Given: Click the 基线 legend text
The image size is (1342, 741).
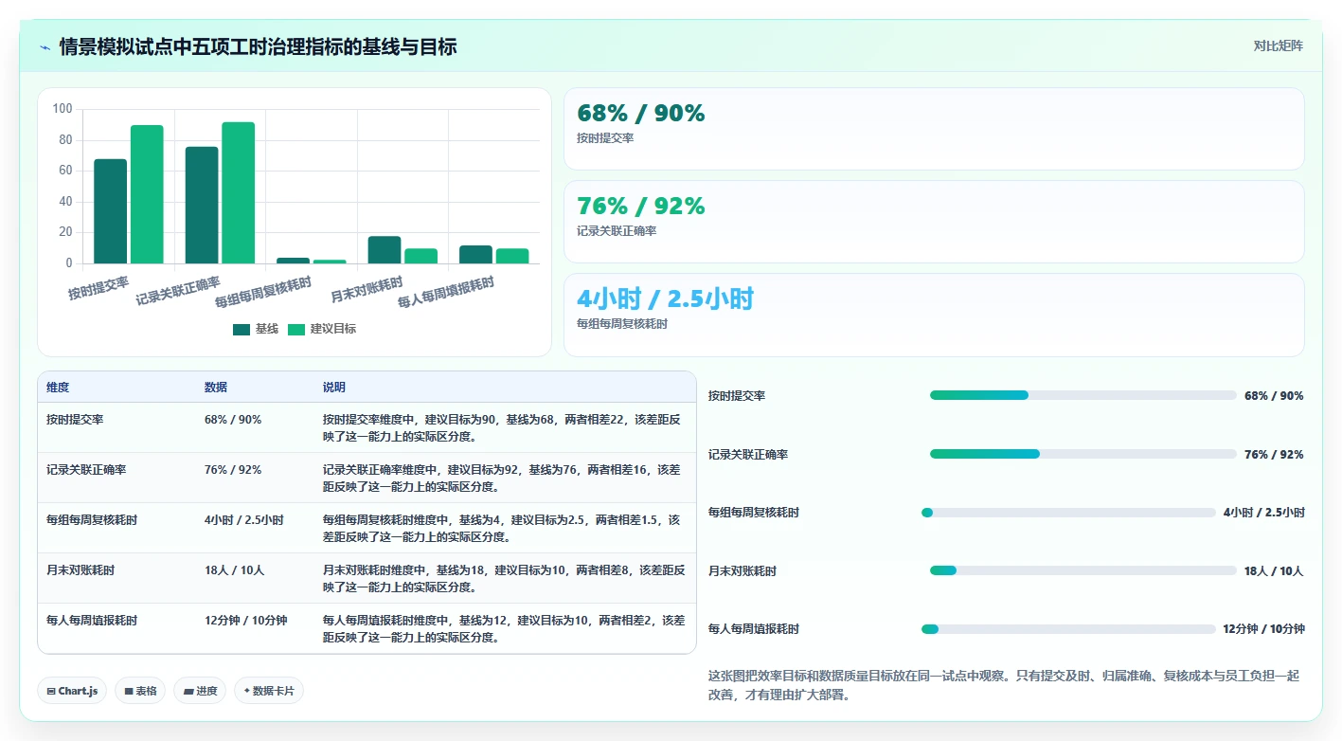Looking at the screenshot, I should (x=267, y=329).
